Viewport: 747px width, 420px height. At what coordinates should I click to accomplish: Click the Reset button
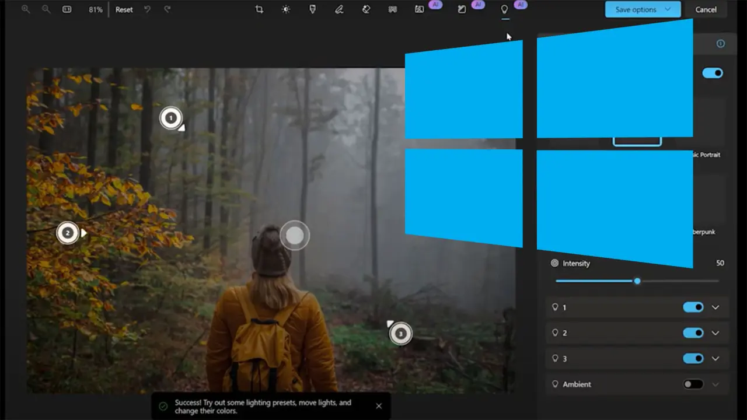(x=124, y=9)
